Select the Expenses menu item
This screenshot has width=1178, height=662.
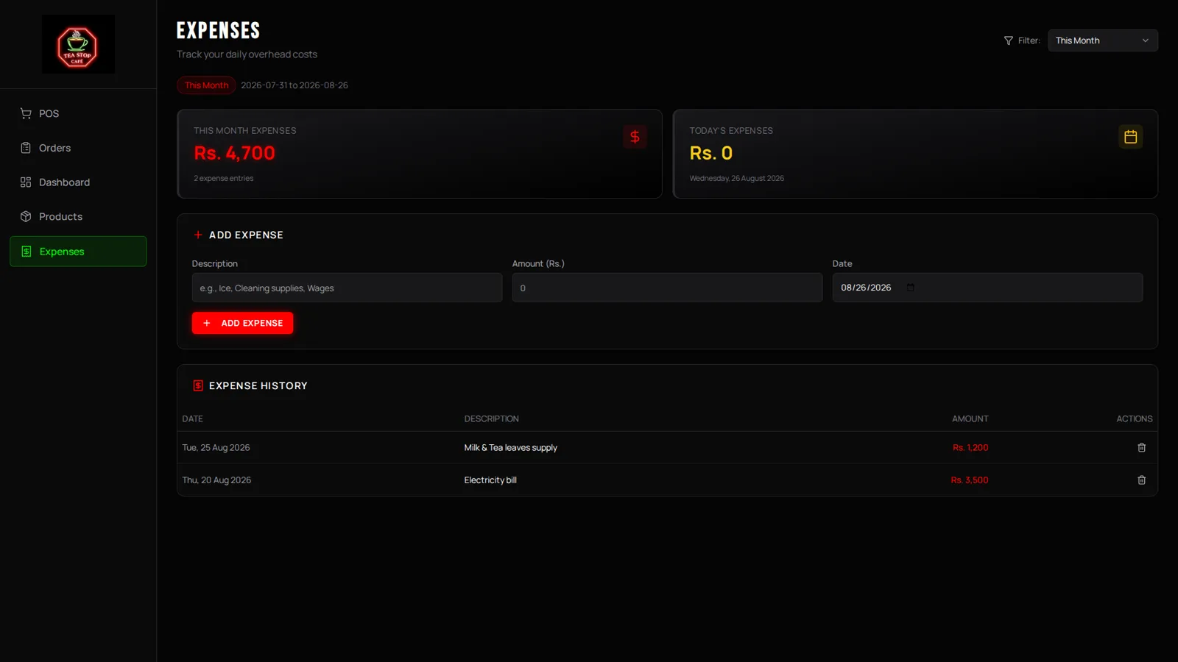tap(78, 252)
